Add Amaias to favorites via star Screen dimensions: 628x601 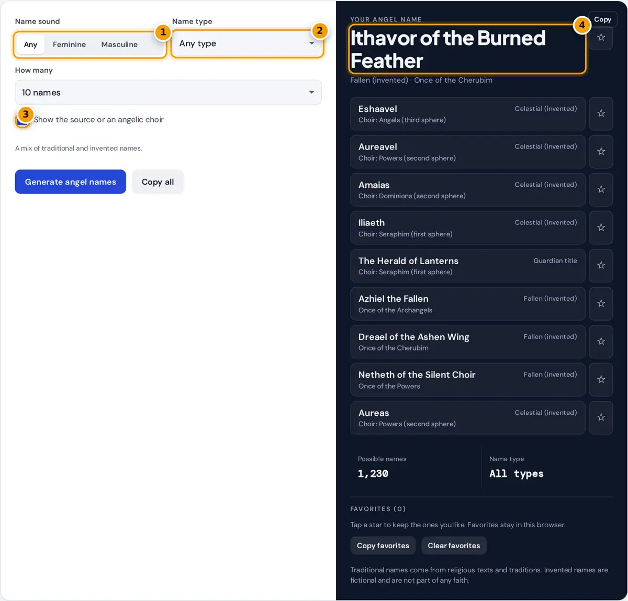click(601, 189)
